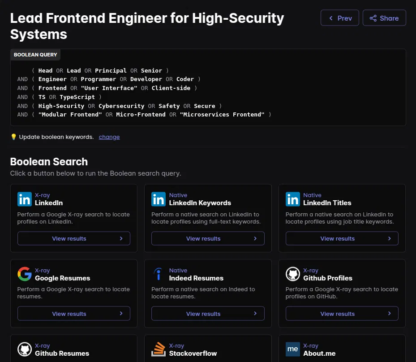Click the lightbulb icon next to update hint
This screenshot has width=416, height=362.
13,137
